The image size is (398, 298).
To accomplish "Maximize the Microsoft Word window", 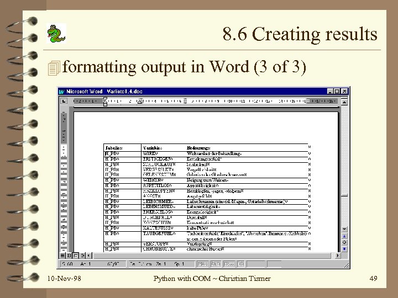I will [x=337, y=91].
